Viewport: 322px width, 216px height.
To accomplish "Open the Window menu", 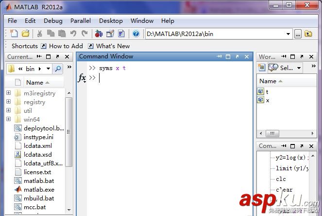I will point(142,21).
